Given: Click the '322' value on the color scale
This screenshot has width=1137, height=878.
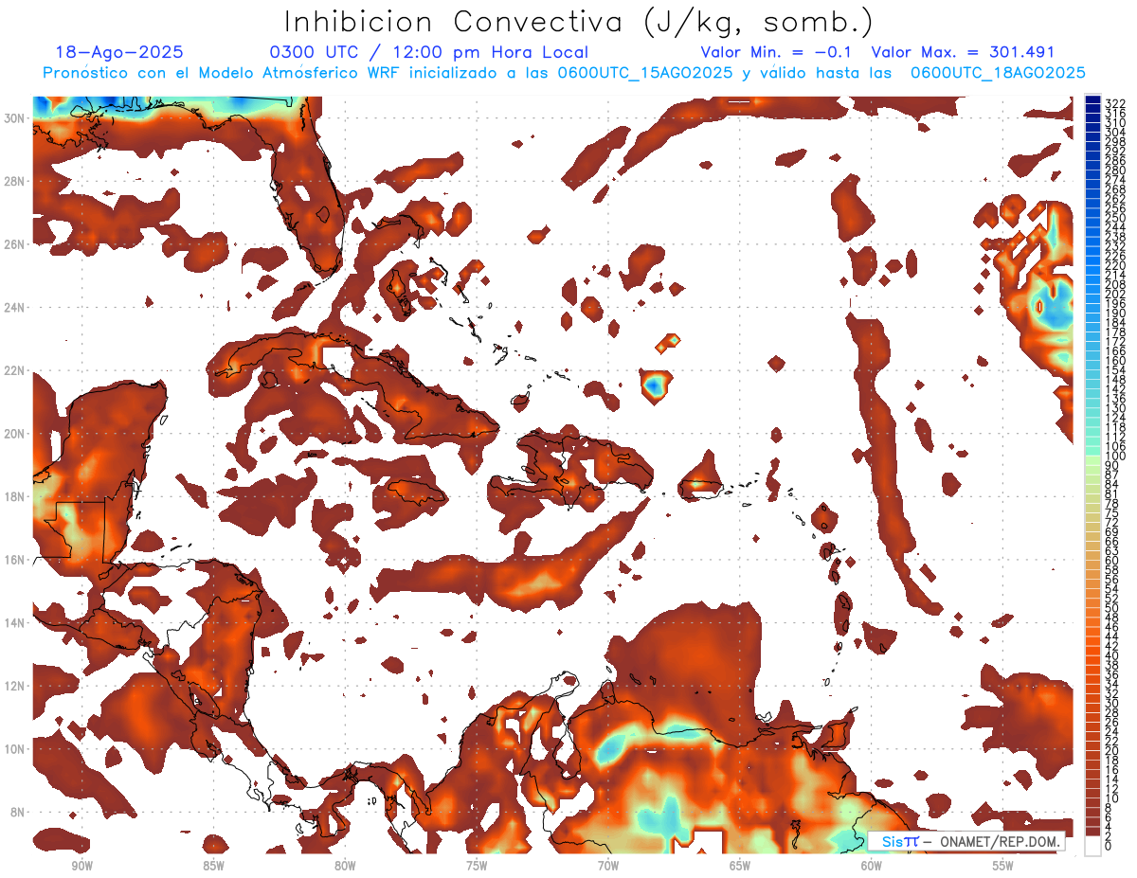Looking at the screenshot, I should point(1114,102).
